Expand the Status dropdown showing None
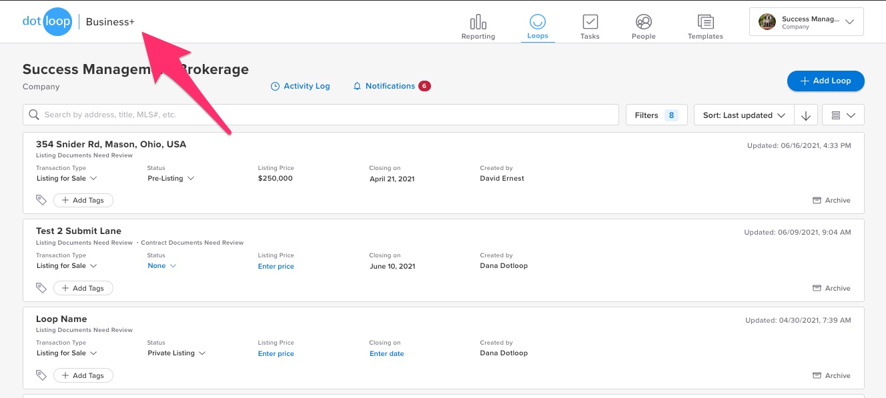This screenshot has height=398, width=886. (x=161, y=265)
